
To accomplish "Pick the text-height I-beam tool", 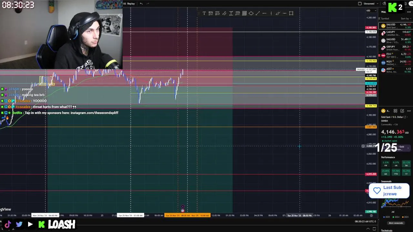I will coord(231,13).
